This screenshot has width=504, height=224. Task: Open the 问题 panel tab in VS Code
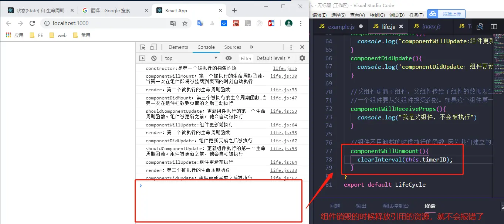335,206
